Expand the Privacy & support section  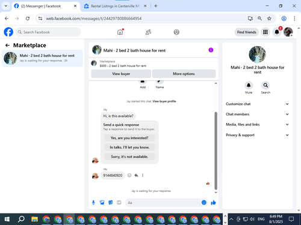(x=257, y=135)
